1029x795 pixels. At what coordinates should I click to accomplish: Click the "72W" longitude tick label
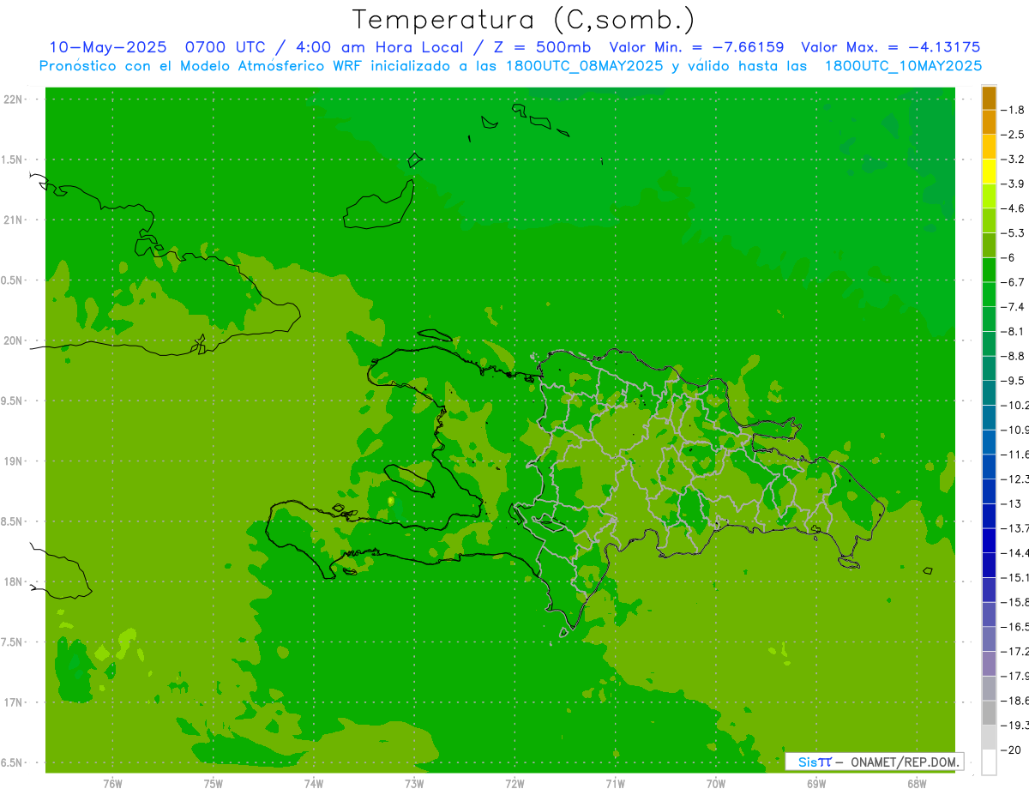(514, 784)
